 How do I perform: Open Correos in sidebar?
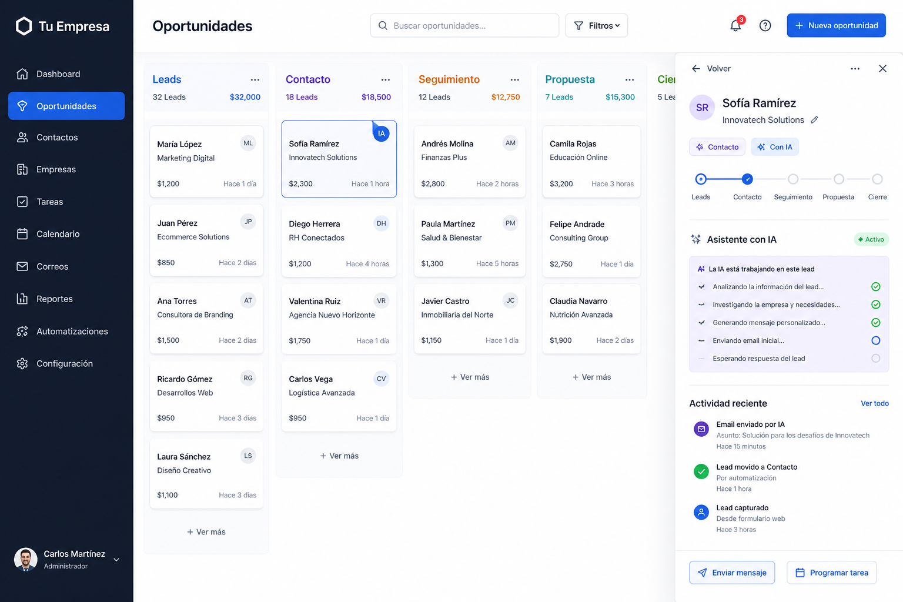(x=66, y=267)
